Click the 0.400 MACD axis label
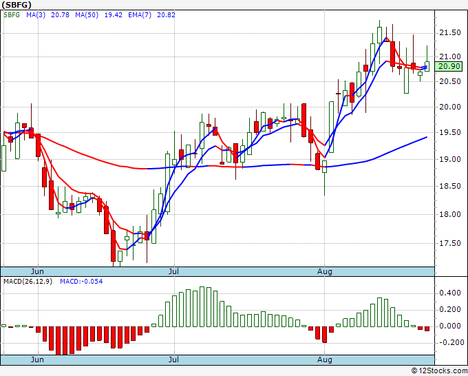 [x=450, y=293]
